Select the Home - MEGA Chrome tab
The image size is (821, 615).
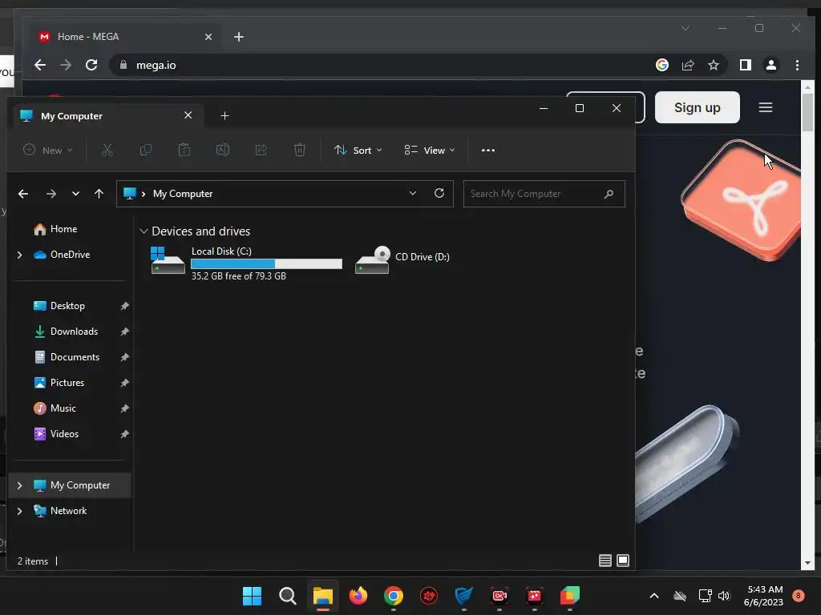pyautogui.click(x=124, y=37)
